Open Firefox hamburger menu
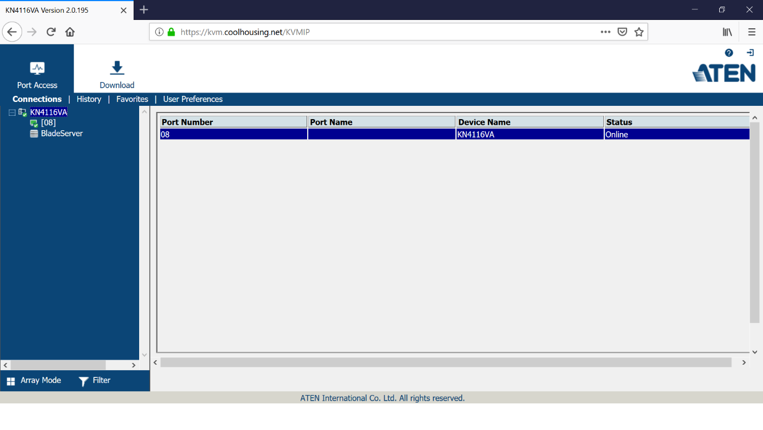Viewport: 763px width, 430px height. click(x=751, y=32)
